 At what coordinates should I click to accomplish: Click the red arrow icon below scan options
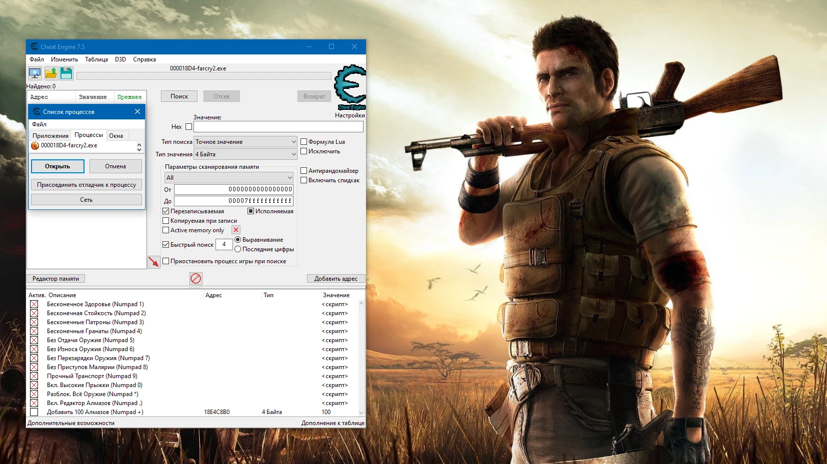(x=154, y=261)
